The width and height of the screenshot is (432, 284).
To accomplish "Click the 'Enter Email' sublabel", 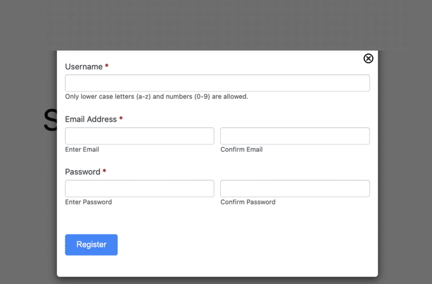I will [x=82, y=149].
